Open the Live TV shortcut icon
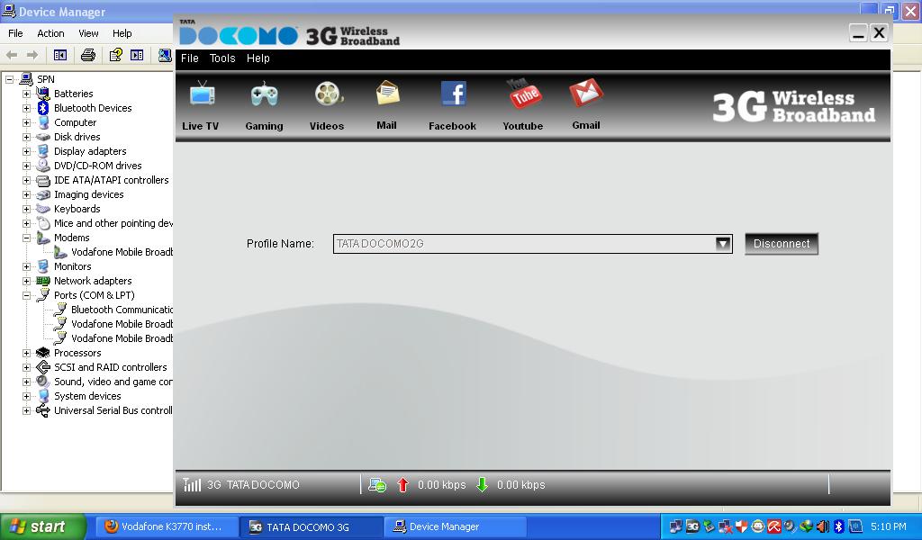Screen dimensions: 922x540 (201, 95)
